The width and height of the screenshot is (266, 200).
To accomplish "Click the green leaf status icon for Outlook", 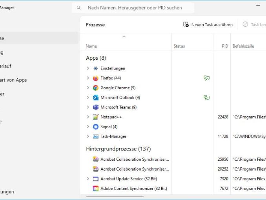I will [207, 97].
